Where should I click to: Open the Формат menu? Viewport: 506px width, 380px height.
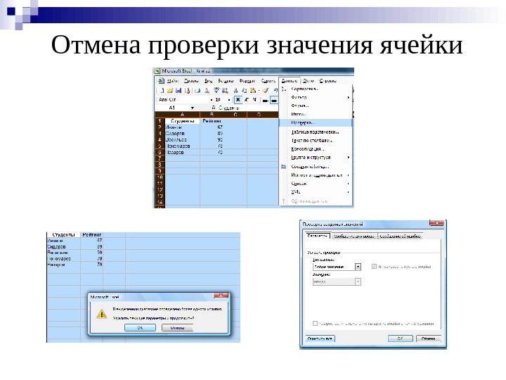(247, 81)
